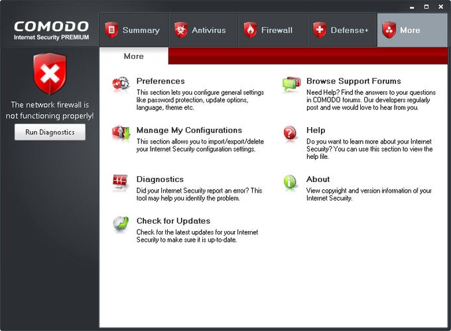The height and width of the screenshot is (331, 451).
Task: Open Manage My Configurations
Action: tap(189, 130)
